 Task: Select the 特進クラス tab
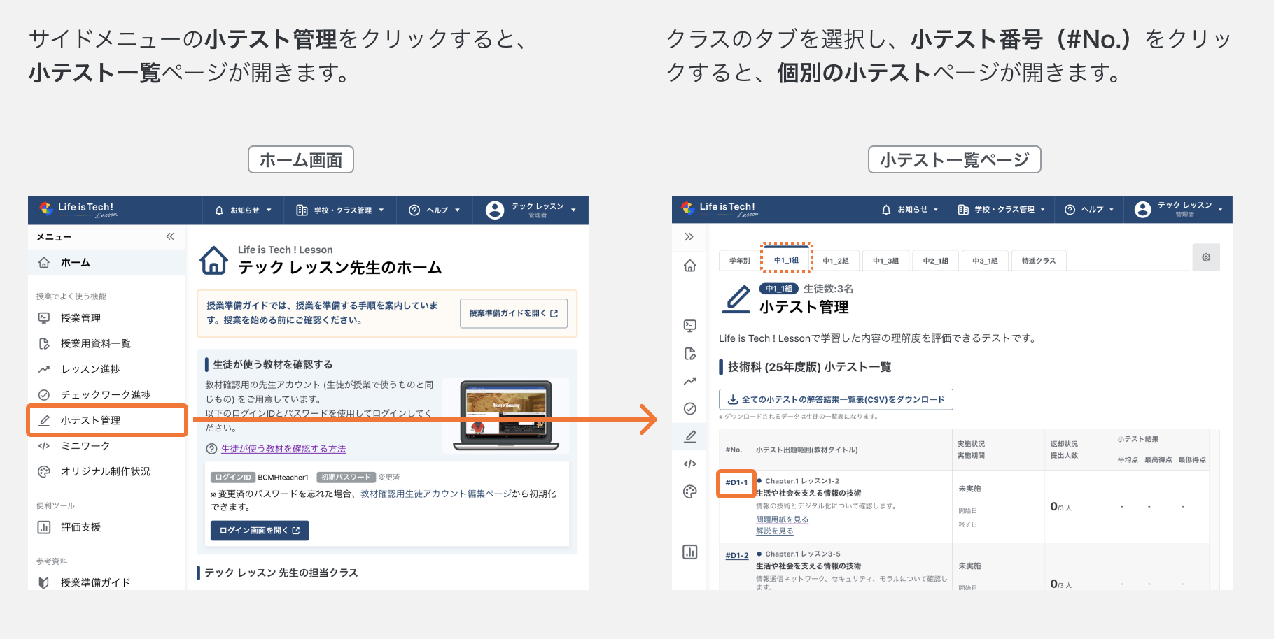click(1039, 259)
